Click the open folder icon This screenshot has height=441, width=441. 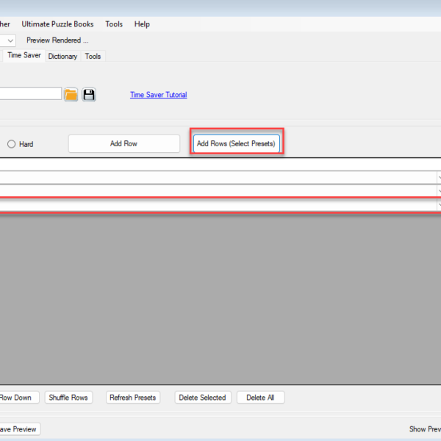click(x=71, y=94)
